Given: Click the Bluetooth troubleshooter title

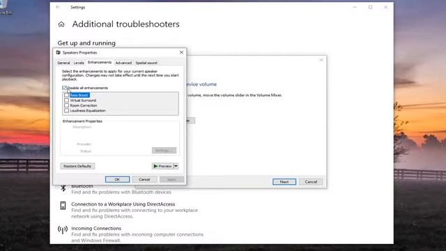Looking at the screenshot, I should point(82,186).
